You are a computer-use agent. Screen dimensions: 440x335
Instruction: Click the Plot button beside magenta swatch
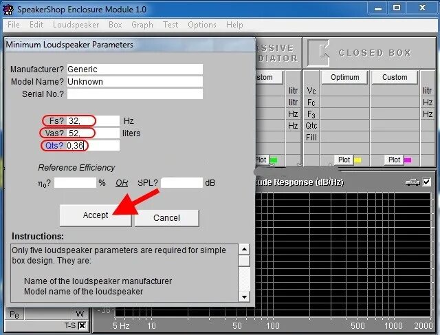[394, 160]
